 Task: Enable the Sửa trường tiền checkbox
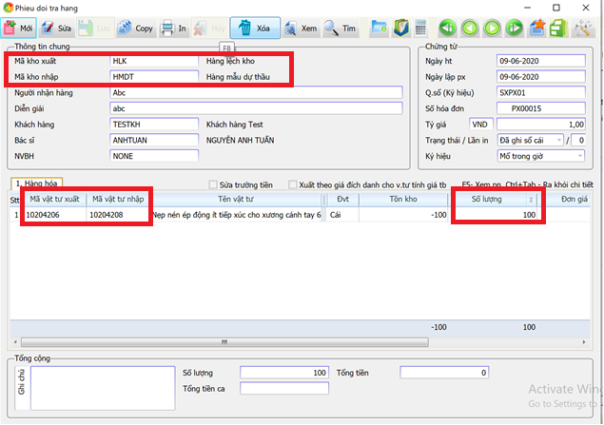214,184
